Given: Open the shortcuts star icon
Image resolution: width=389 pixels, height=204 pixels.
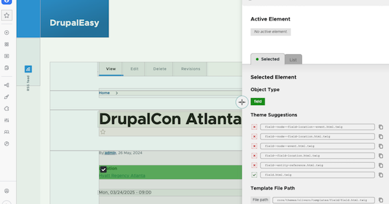Looking at the screenshot, I should pos(6,15).
